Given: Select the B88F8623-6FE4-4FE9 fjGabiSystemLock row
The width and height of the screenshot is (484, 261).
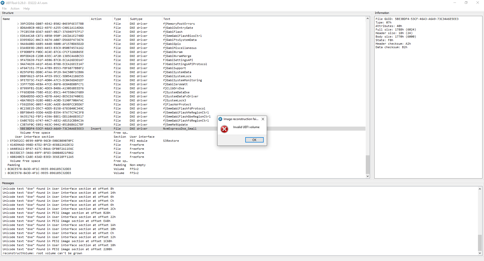Looking at the screenshot, I should (184, 76).
